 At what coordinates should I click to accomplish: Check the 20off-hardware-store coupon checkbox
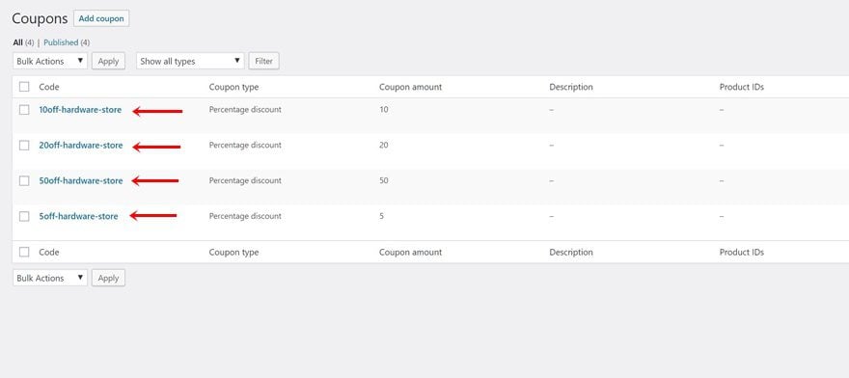tap(24, 146)
